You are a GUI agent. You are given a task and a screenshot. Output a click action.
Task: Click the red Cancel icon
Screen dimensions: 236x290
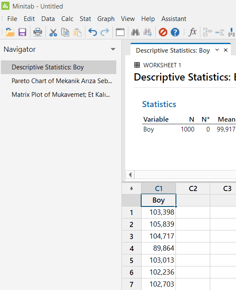pyautogui.click(x=163, y=32)
